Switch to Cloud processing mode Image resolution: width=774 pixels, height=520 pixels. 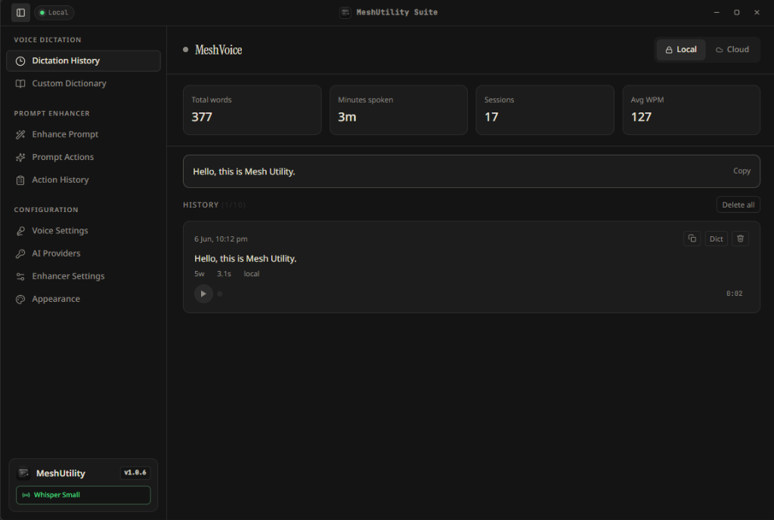(x=732, y=49)
